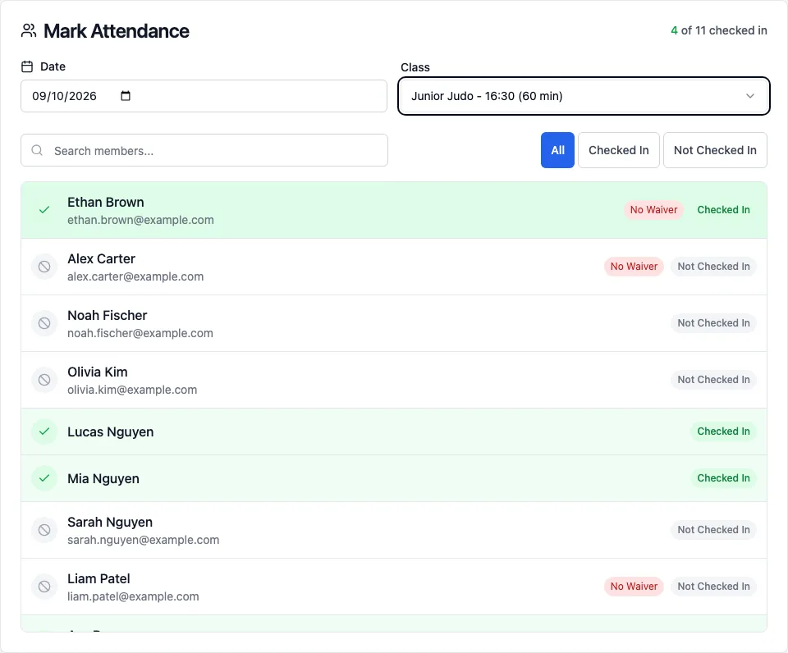
Task: Click olivia.kim@example.com email
Action: 132,390
